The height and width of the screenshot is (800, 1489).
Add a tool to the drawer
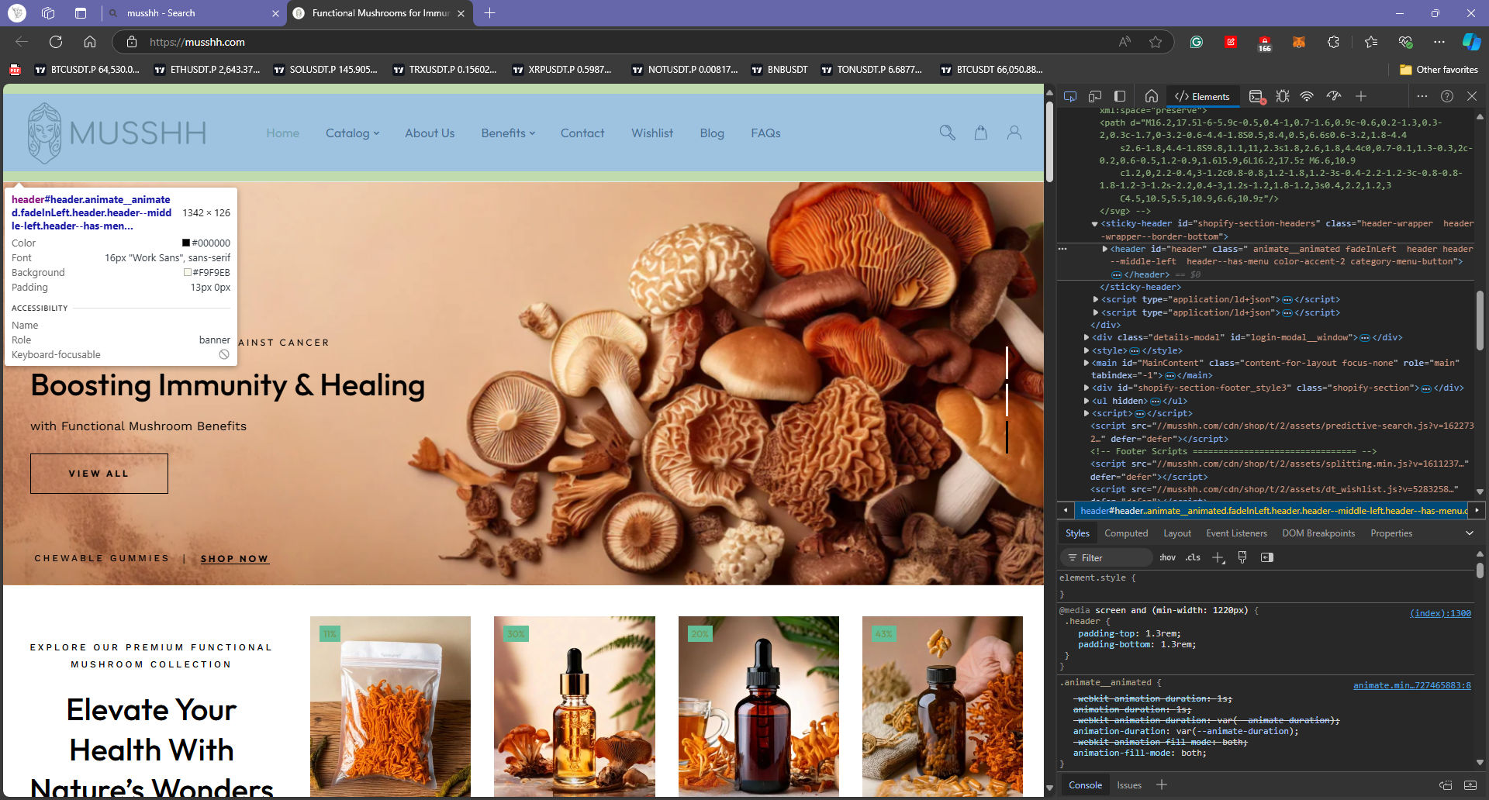click(1162, 785)
